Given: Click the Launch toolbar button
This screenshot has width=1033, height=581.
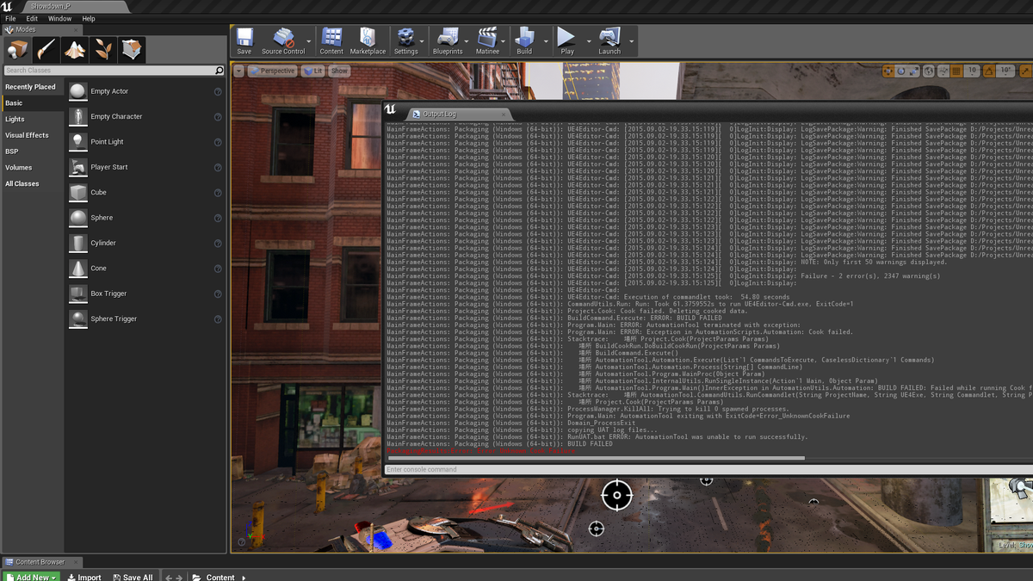Looking at the screenshot, I should pyautogui.click(x=609, y=40).
